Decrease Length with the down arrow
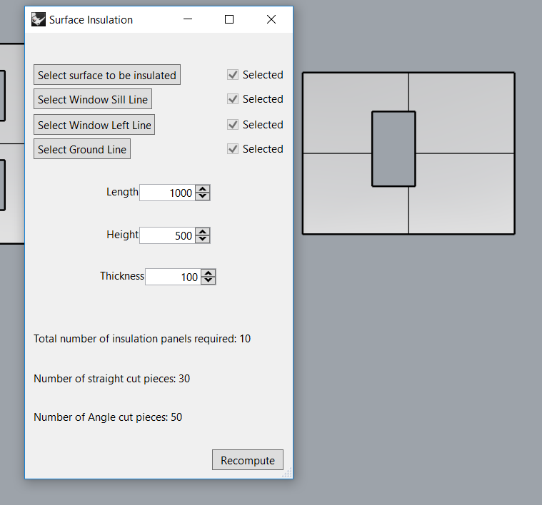This screenshot has height=505, width=542. [x=203, y=196]
